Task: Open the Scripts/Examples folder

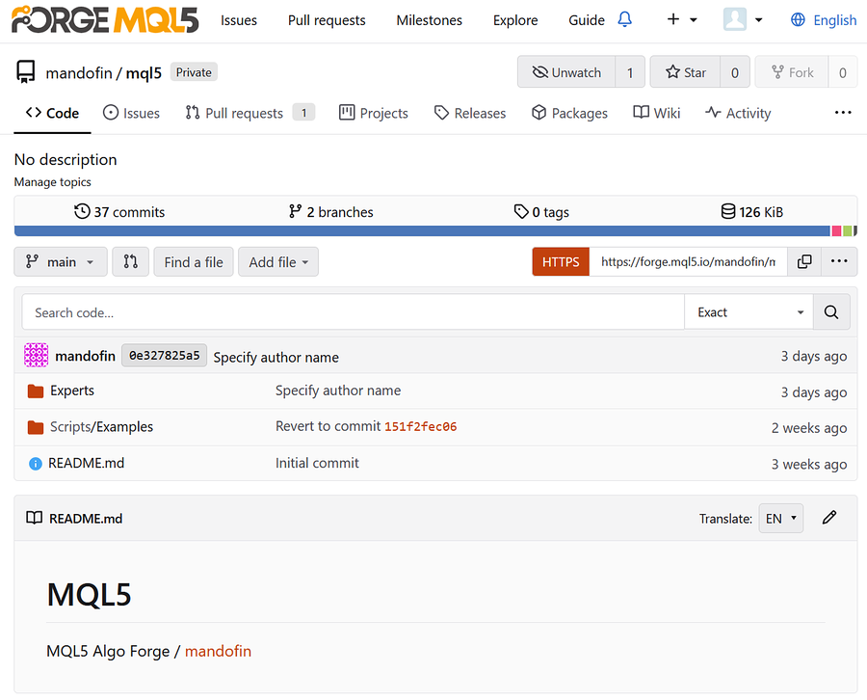Action: [x=102, y=426]
